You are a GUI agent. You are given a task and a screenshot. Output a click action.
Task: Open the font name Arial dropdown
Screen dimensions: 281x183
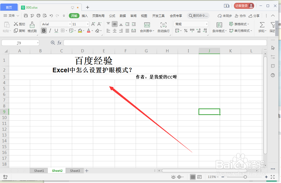click(70, 24)
